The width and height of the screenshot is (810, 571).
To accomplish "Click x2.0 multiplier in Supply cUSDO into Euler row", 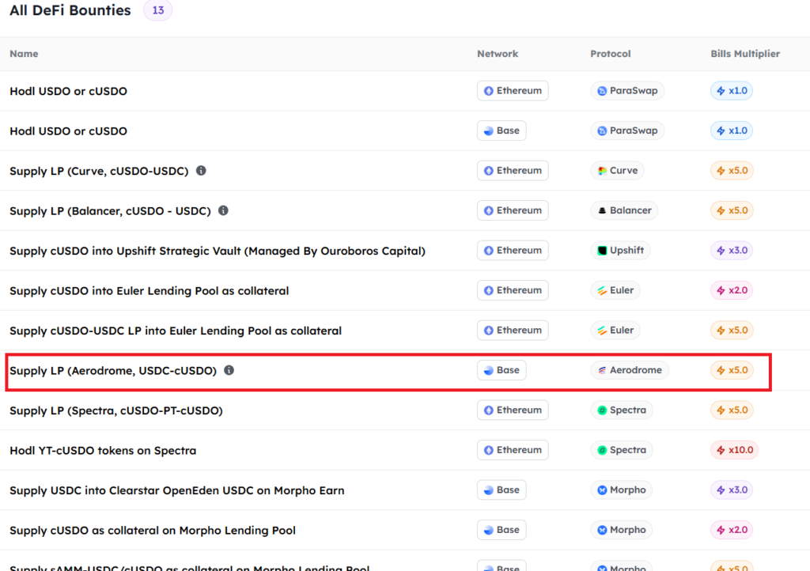I will [x=732, y=290].
